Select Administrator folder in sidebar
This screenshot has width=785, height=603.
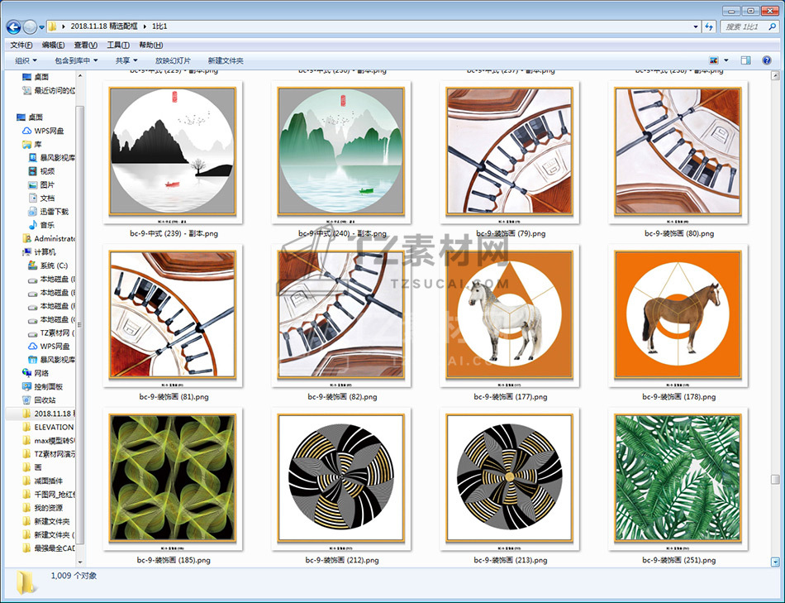pos(49,238)
